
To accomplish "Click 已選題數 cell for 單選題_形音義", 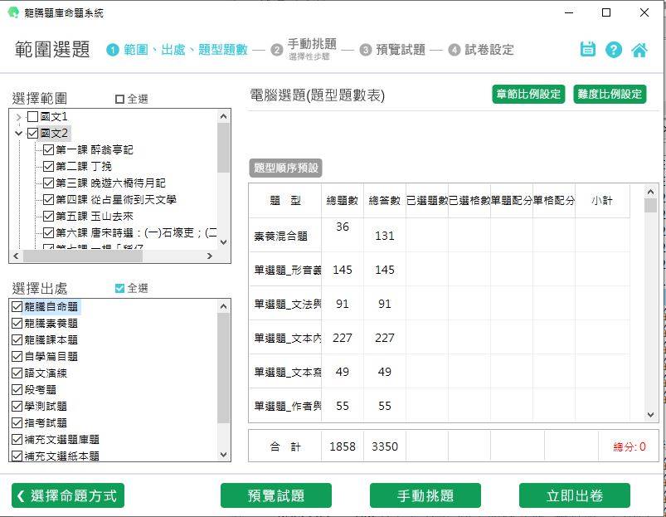I will pos(427,270).
